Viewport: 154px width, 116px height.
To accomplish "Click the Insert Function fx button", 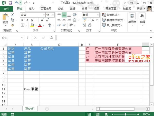I will pyautogui.click(x=52, y=38).
